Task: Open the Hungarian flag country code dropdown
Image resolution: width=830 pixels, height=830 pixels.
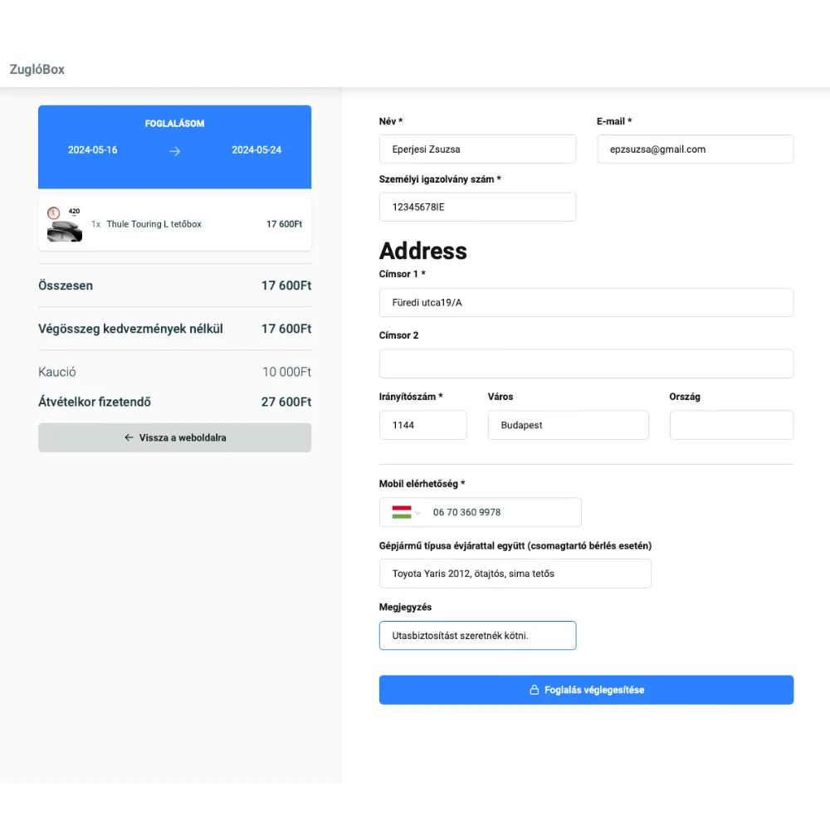Action: tap(406, 512)
